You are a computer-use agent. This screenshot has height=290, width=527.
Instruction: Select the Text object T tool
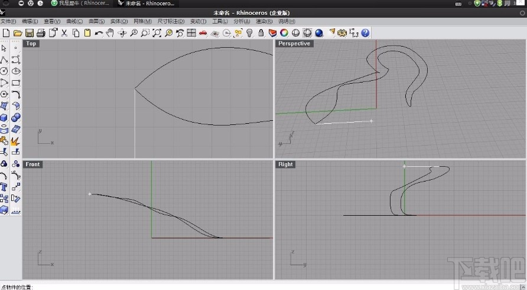pyautogui.click(x=4, y=187)
